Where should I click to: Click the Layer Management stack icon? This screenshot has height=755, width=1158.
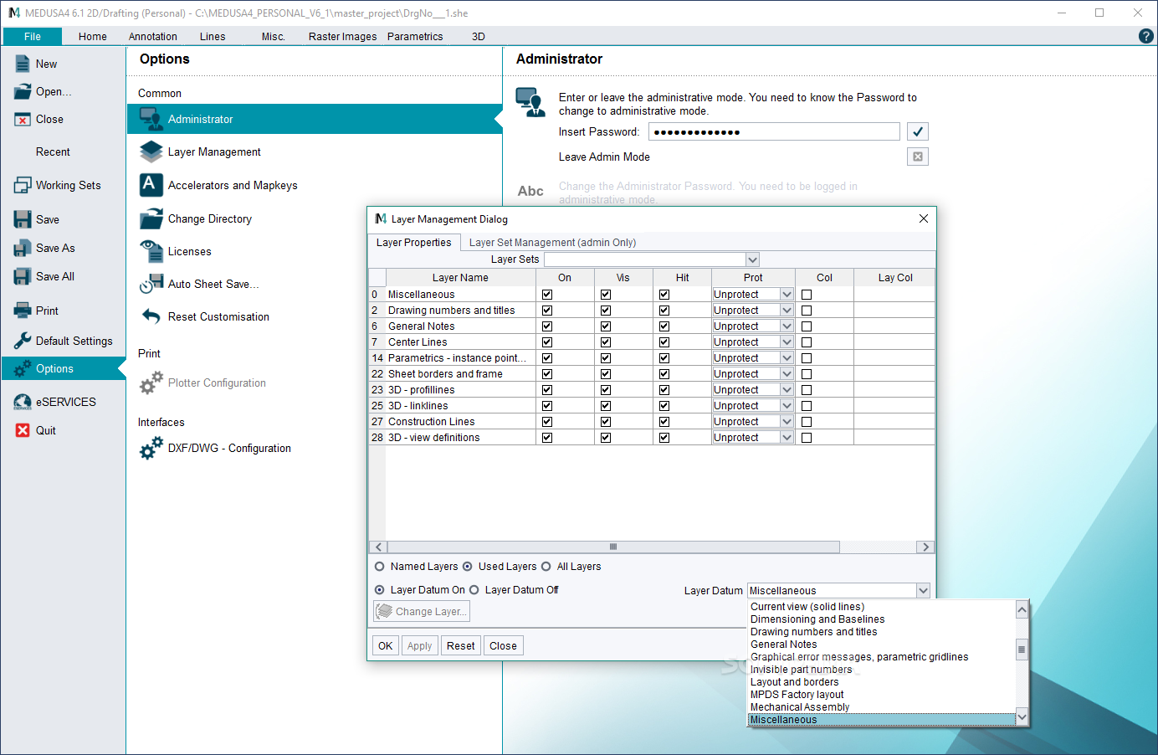pos(151,152)
